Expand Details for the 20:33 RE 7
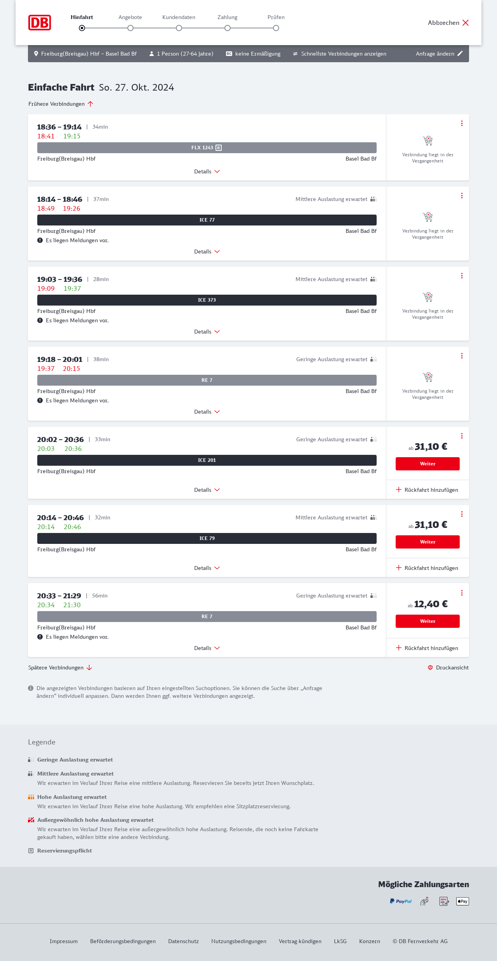Viewport: 497px width, 961px height. click(207, 648)
